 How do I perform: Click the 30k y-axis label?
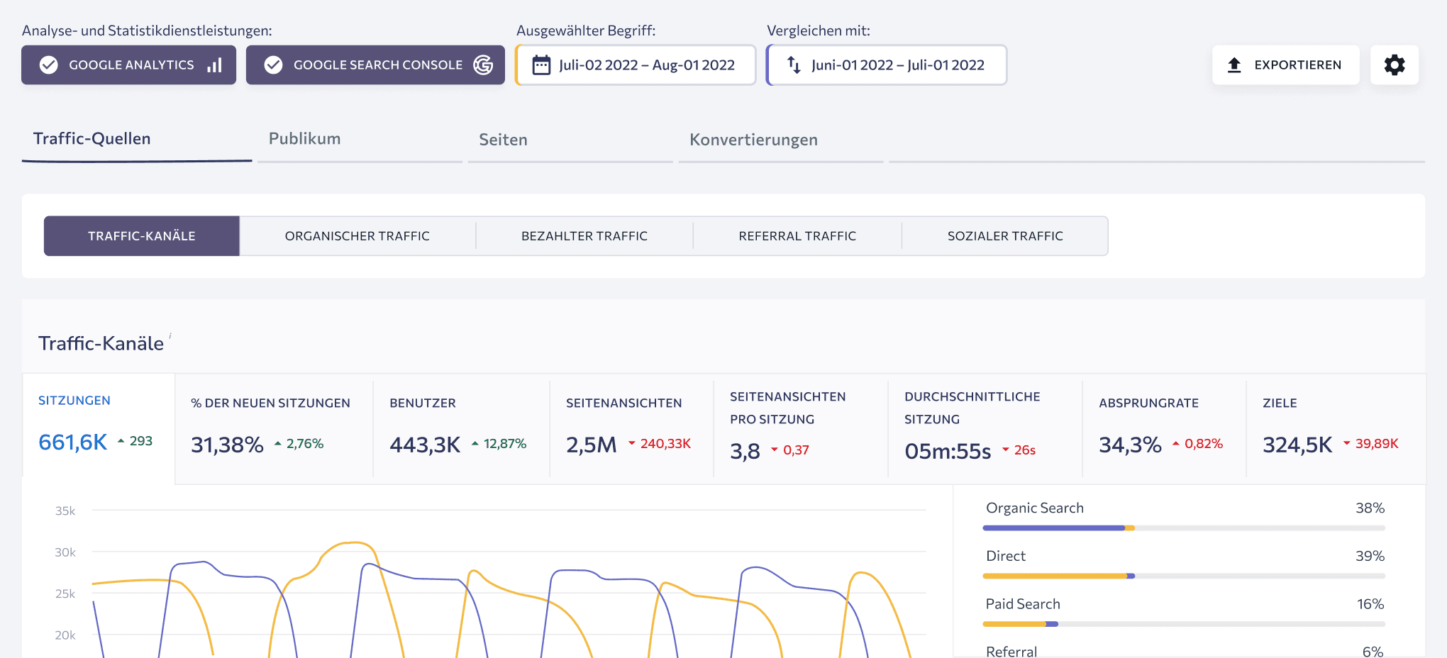click(x=65, y=552)
